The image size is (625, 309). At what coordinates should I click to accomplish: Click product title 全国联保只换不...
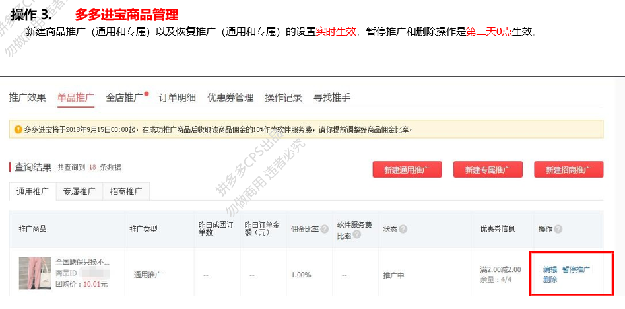point(82,263)
